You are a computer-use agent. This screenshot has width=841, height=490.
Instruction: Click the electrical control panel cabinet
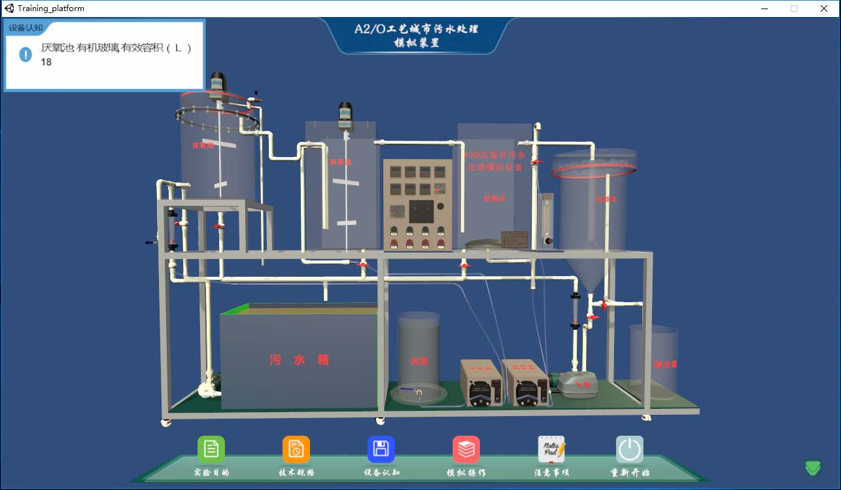[x=417, y=205]
